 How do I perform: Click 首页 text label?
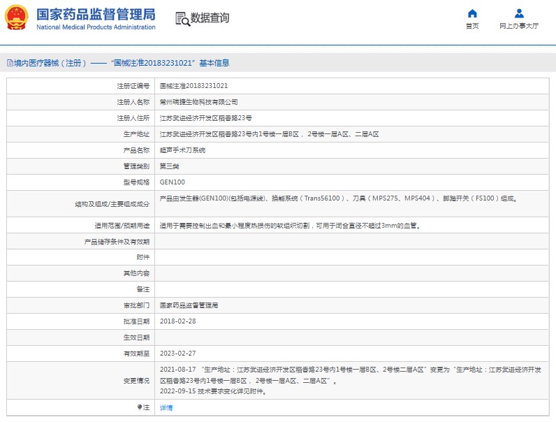click(x=472, y=26)
